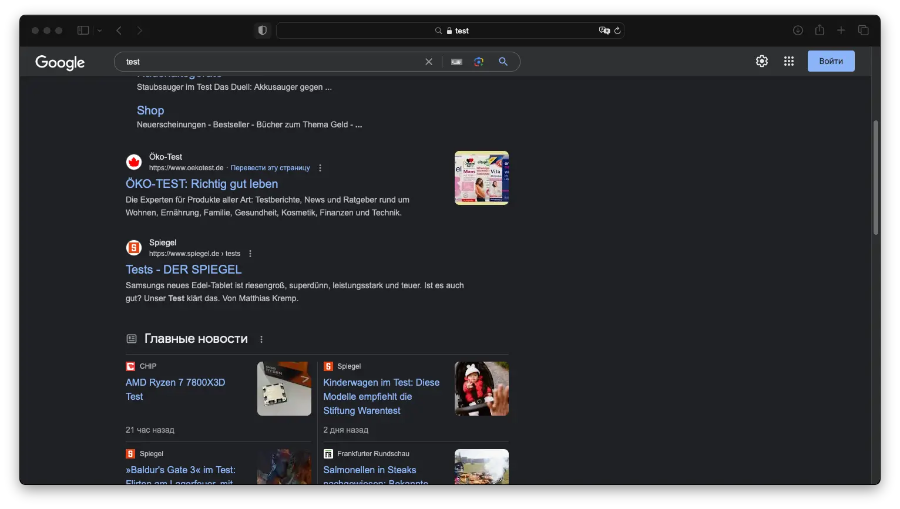Open the privacy report shield icon

point(263,31)
